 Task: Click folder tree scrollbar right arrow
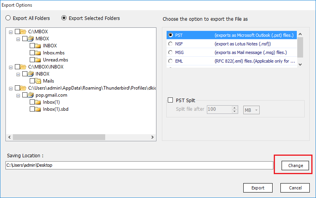point(153,137)
